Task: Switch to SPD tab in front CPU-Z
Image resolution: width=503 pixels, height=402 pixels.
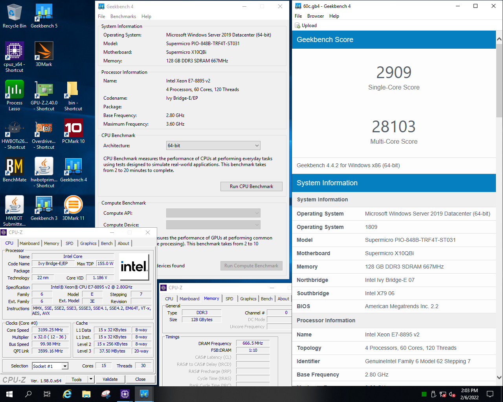Action: click(x=70, y=243)
